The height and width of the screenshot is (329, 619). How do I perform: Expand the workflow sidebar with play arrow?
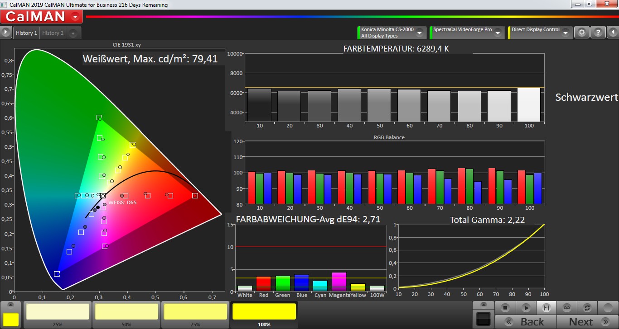point(6,33)
